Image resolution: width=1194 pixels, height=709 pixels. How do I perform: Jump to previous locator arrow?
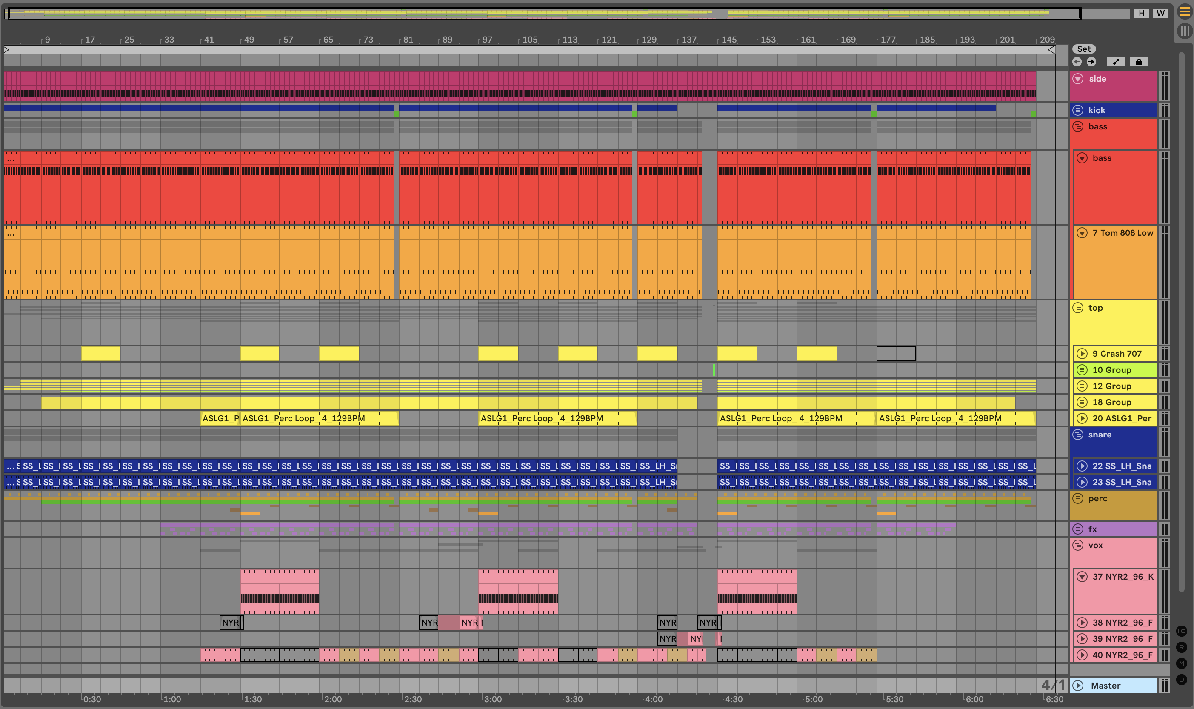coord(1077,62)
